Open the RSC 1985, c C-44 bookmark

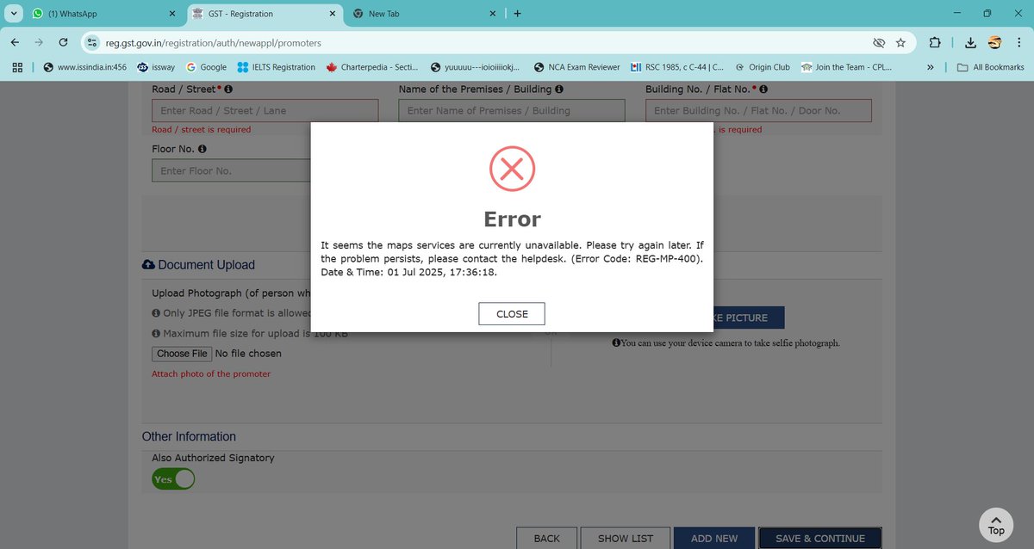coord(677,67)
